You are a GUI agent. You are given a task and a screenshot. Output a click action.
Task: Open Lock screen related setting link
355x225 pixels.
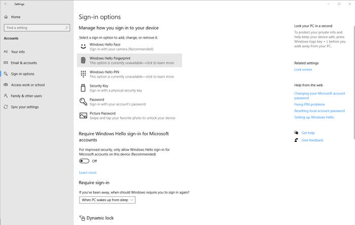click(x=303, y=69)
